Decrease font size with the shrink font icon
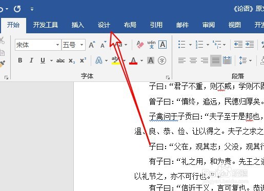264x191 pixels. (x=104, y=45)
